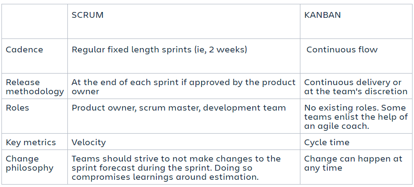Click the empty top-left table cell
Viewport: 414px width, 187px height.
tap(35, 21)
